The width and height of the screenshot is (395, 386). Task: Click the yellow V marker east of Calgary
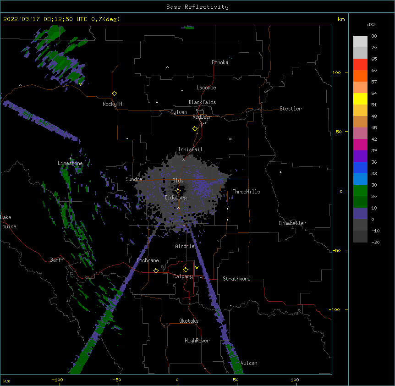coord(197,268)
